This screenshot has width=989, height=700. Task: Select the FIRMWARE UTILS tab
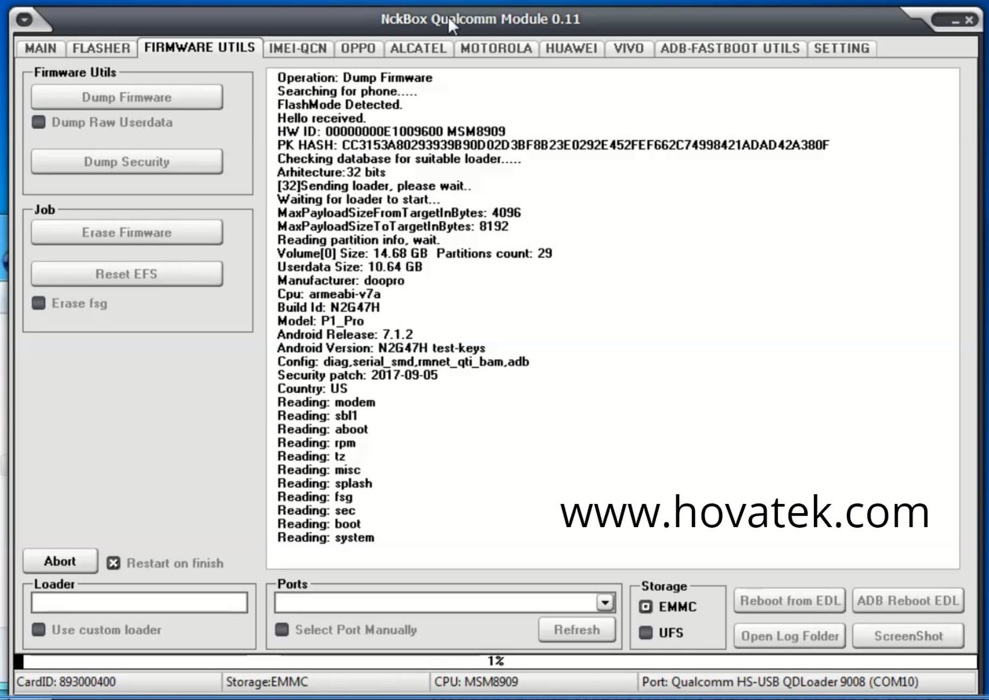pyautogui.click(x=199, y=48)
